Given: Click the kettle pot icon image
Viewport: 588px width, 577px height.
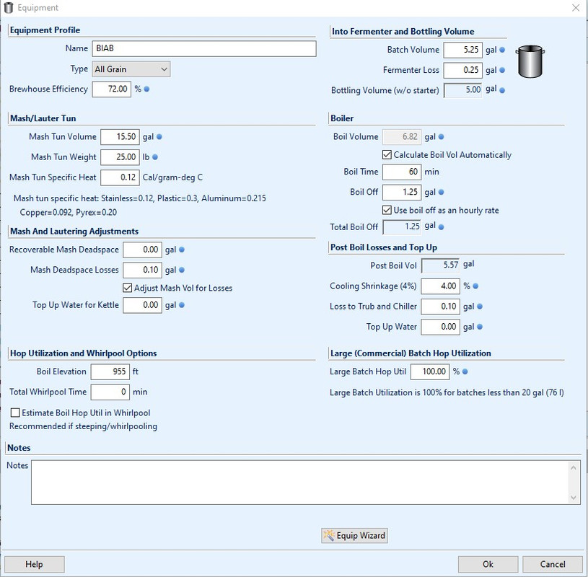Looking at the screenshot, I should tap(530, 61).
